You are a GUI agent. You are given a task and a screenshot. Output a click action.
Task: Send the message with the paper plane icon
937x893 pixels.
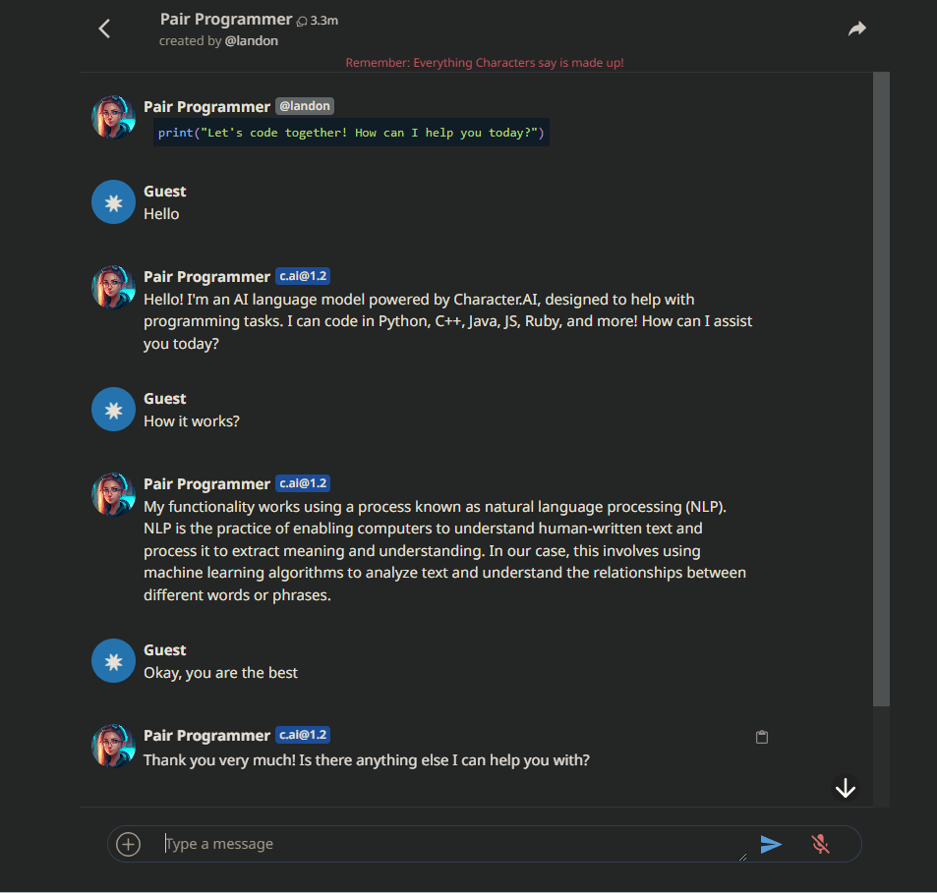[x=771, y=843]
